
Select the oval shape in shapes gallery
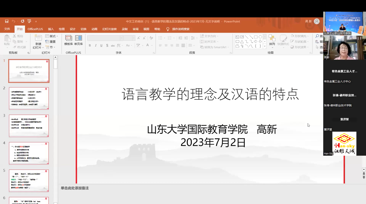click(x=260, y=37)
